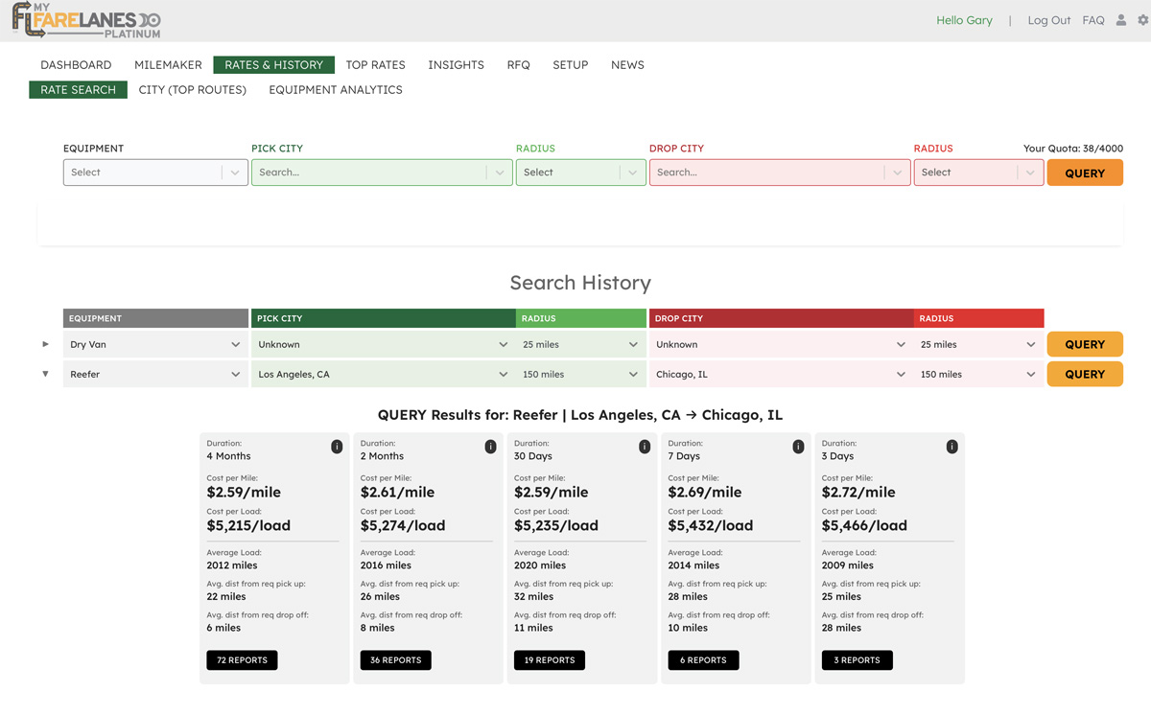Viewport: 1151px width, 715px height.
Task: Open the Equipment Analytics tab
Action: [x=335, y=90]
